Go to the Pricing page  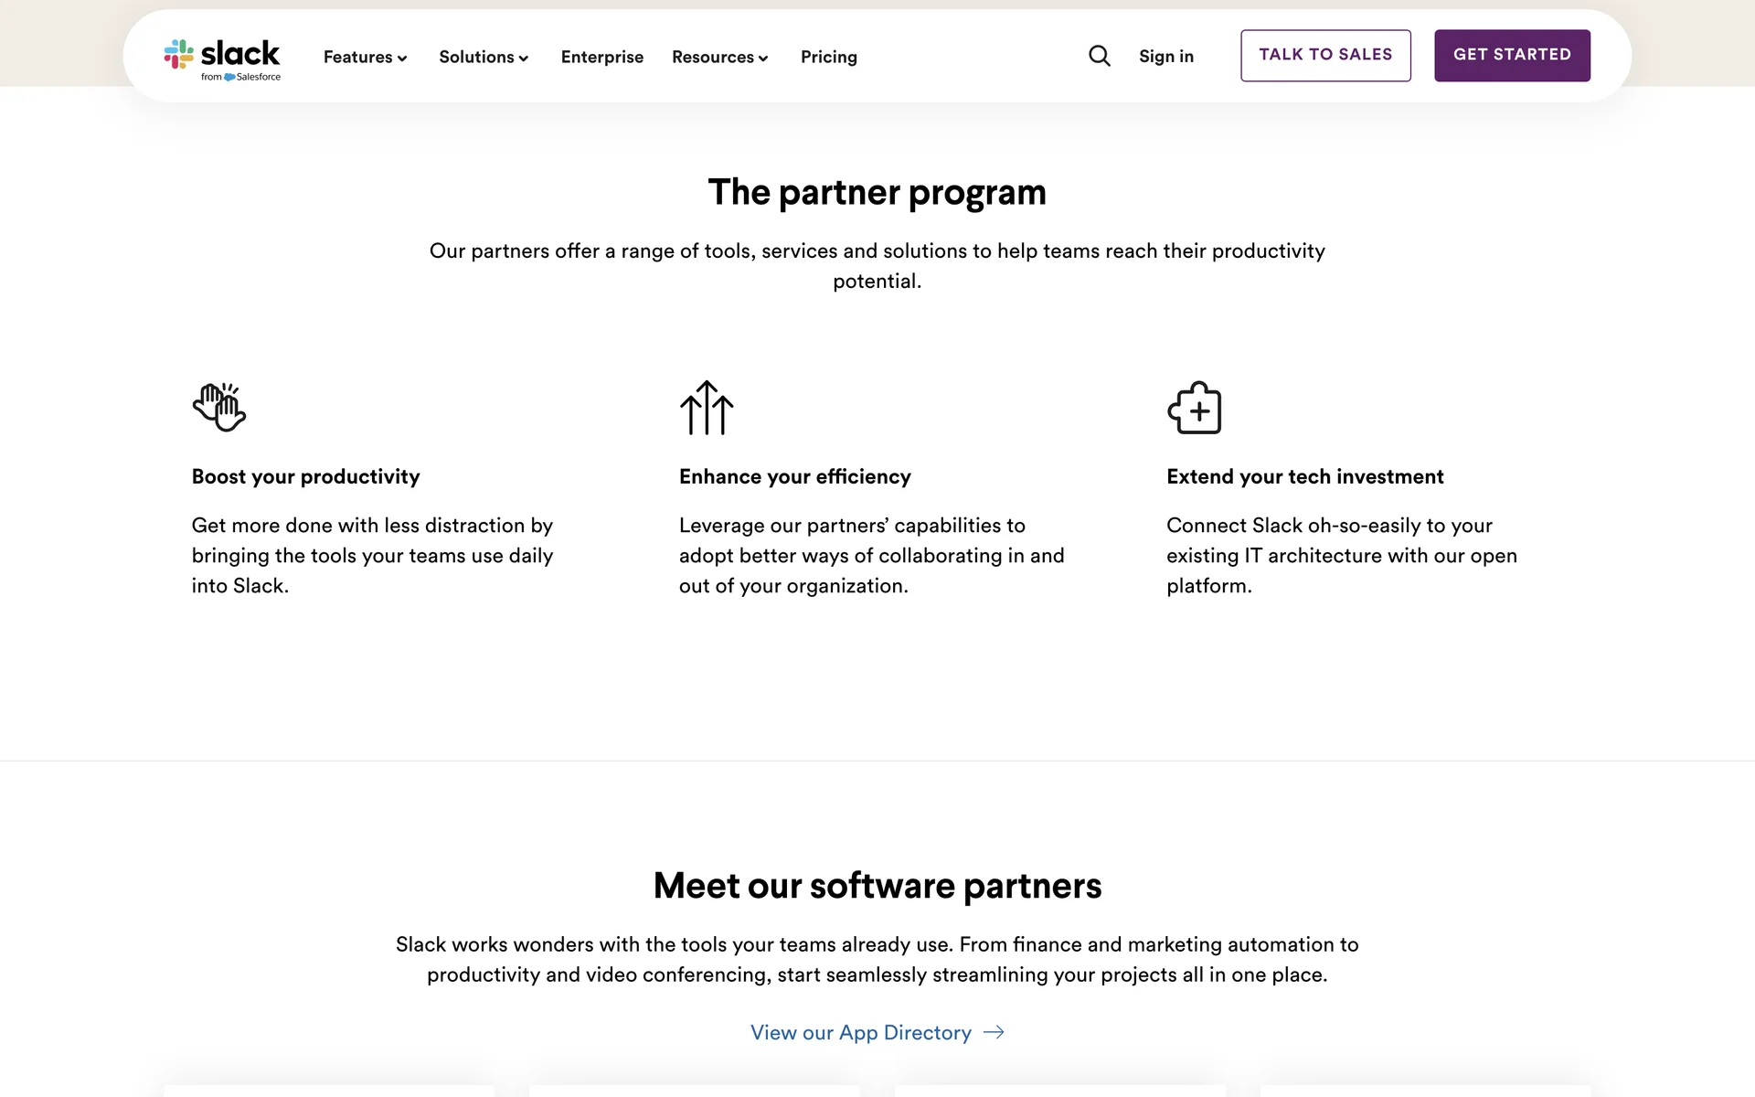pos(829,57)
